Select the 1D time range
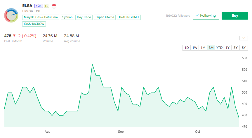The width and height of the screenshot is (252, 138). [x=186, y=48]
